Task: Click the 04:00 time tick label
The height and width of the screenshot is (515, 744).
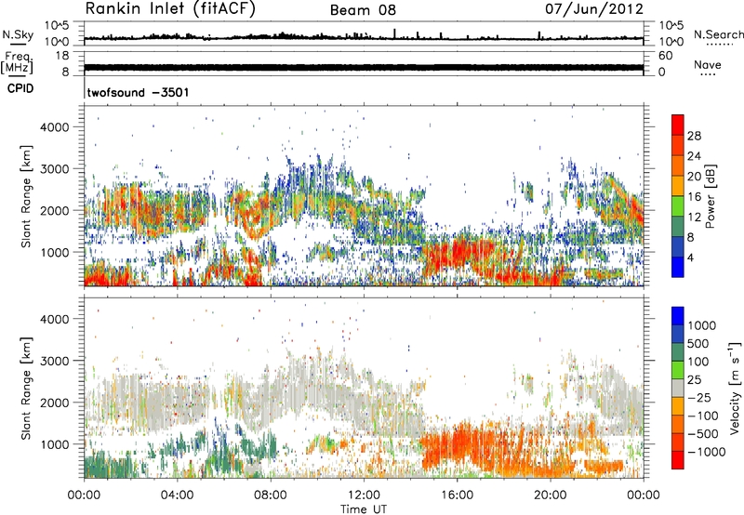Action: pyautogui.click(x=177, y=495)
